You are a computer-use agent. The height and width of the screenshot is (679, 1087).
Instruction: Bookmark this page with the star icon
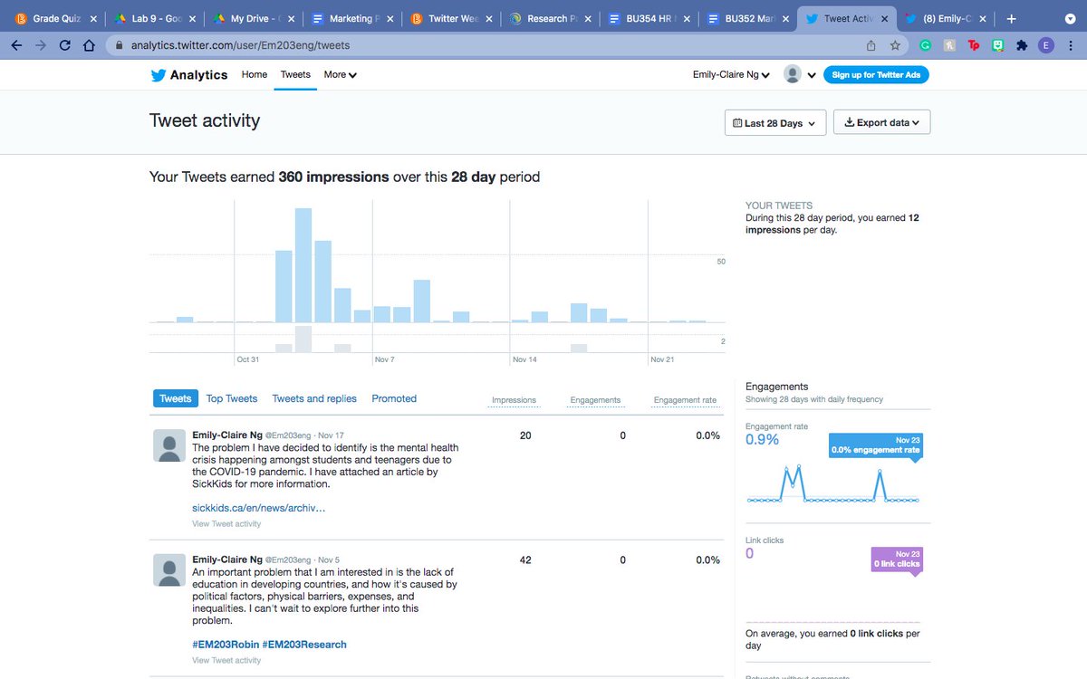click(x=895, y=45)
